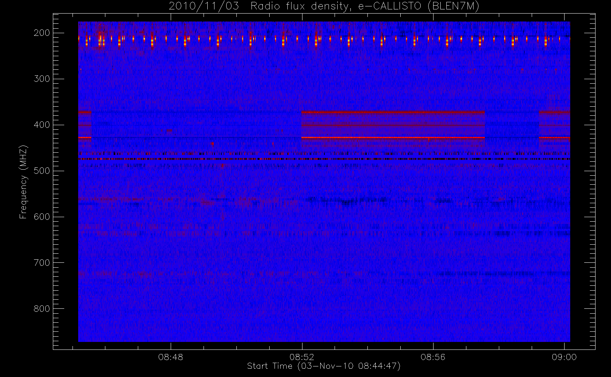Click the 400 frequency tick label
Viewport: 611px width, 377px height.
coord(42,125)
